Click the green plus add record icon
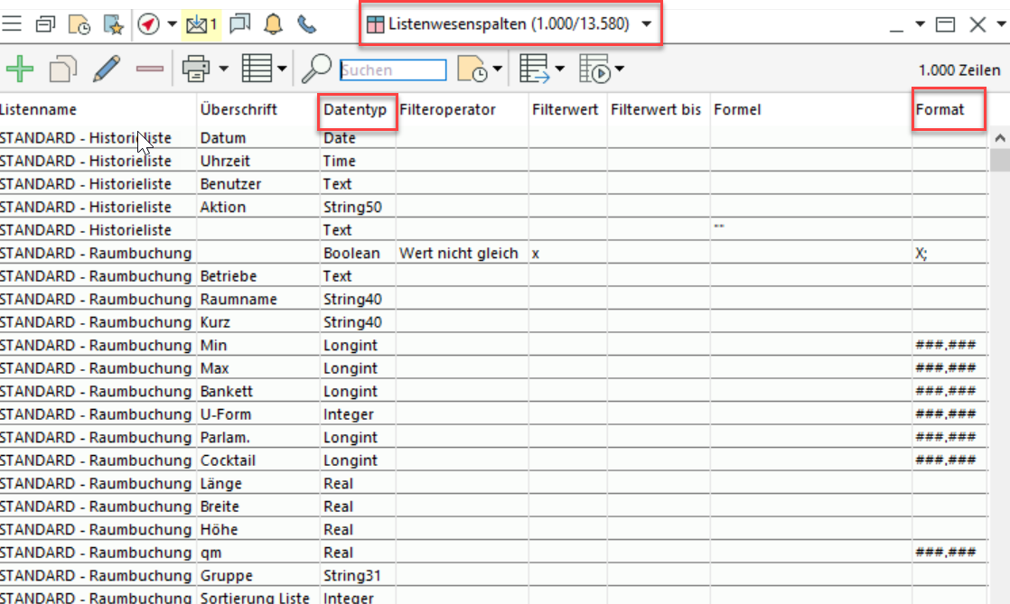 pyautogui.click(x=19, y=69)
